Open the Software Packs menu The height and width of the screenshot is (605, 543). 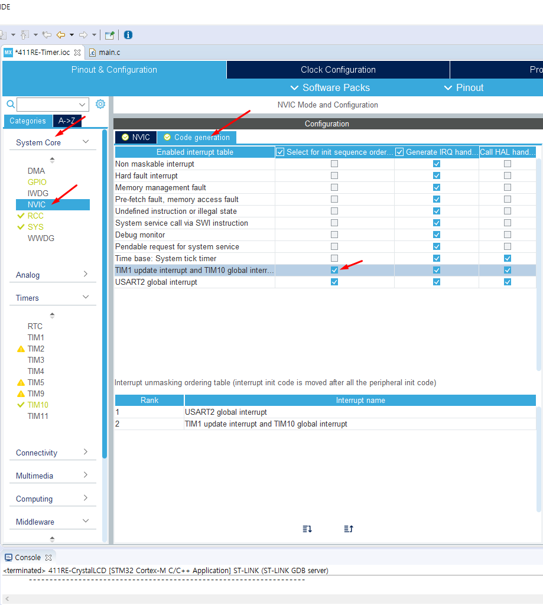(x=330, y=87)
